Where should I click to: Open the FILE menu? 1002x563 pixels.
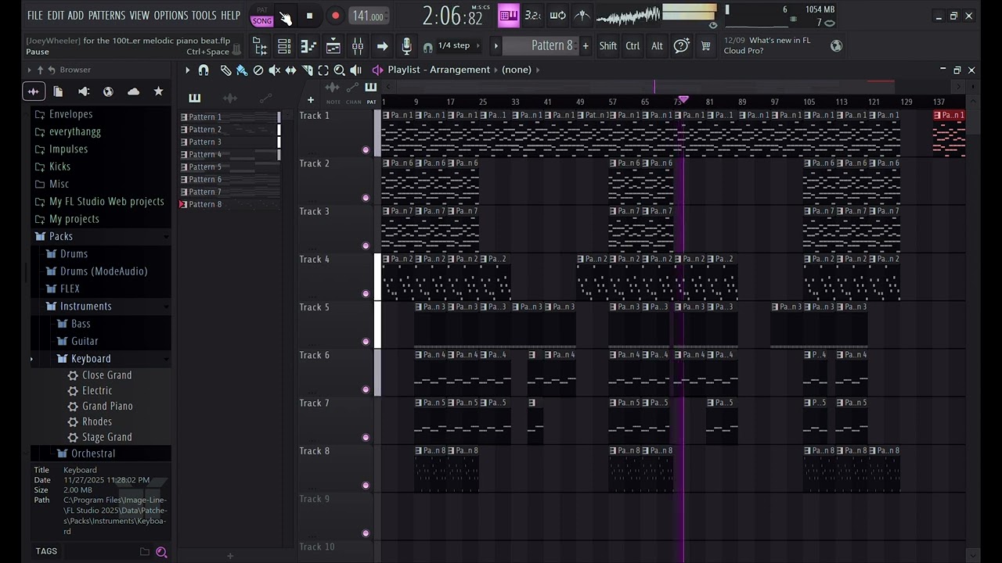[35, 16]
